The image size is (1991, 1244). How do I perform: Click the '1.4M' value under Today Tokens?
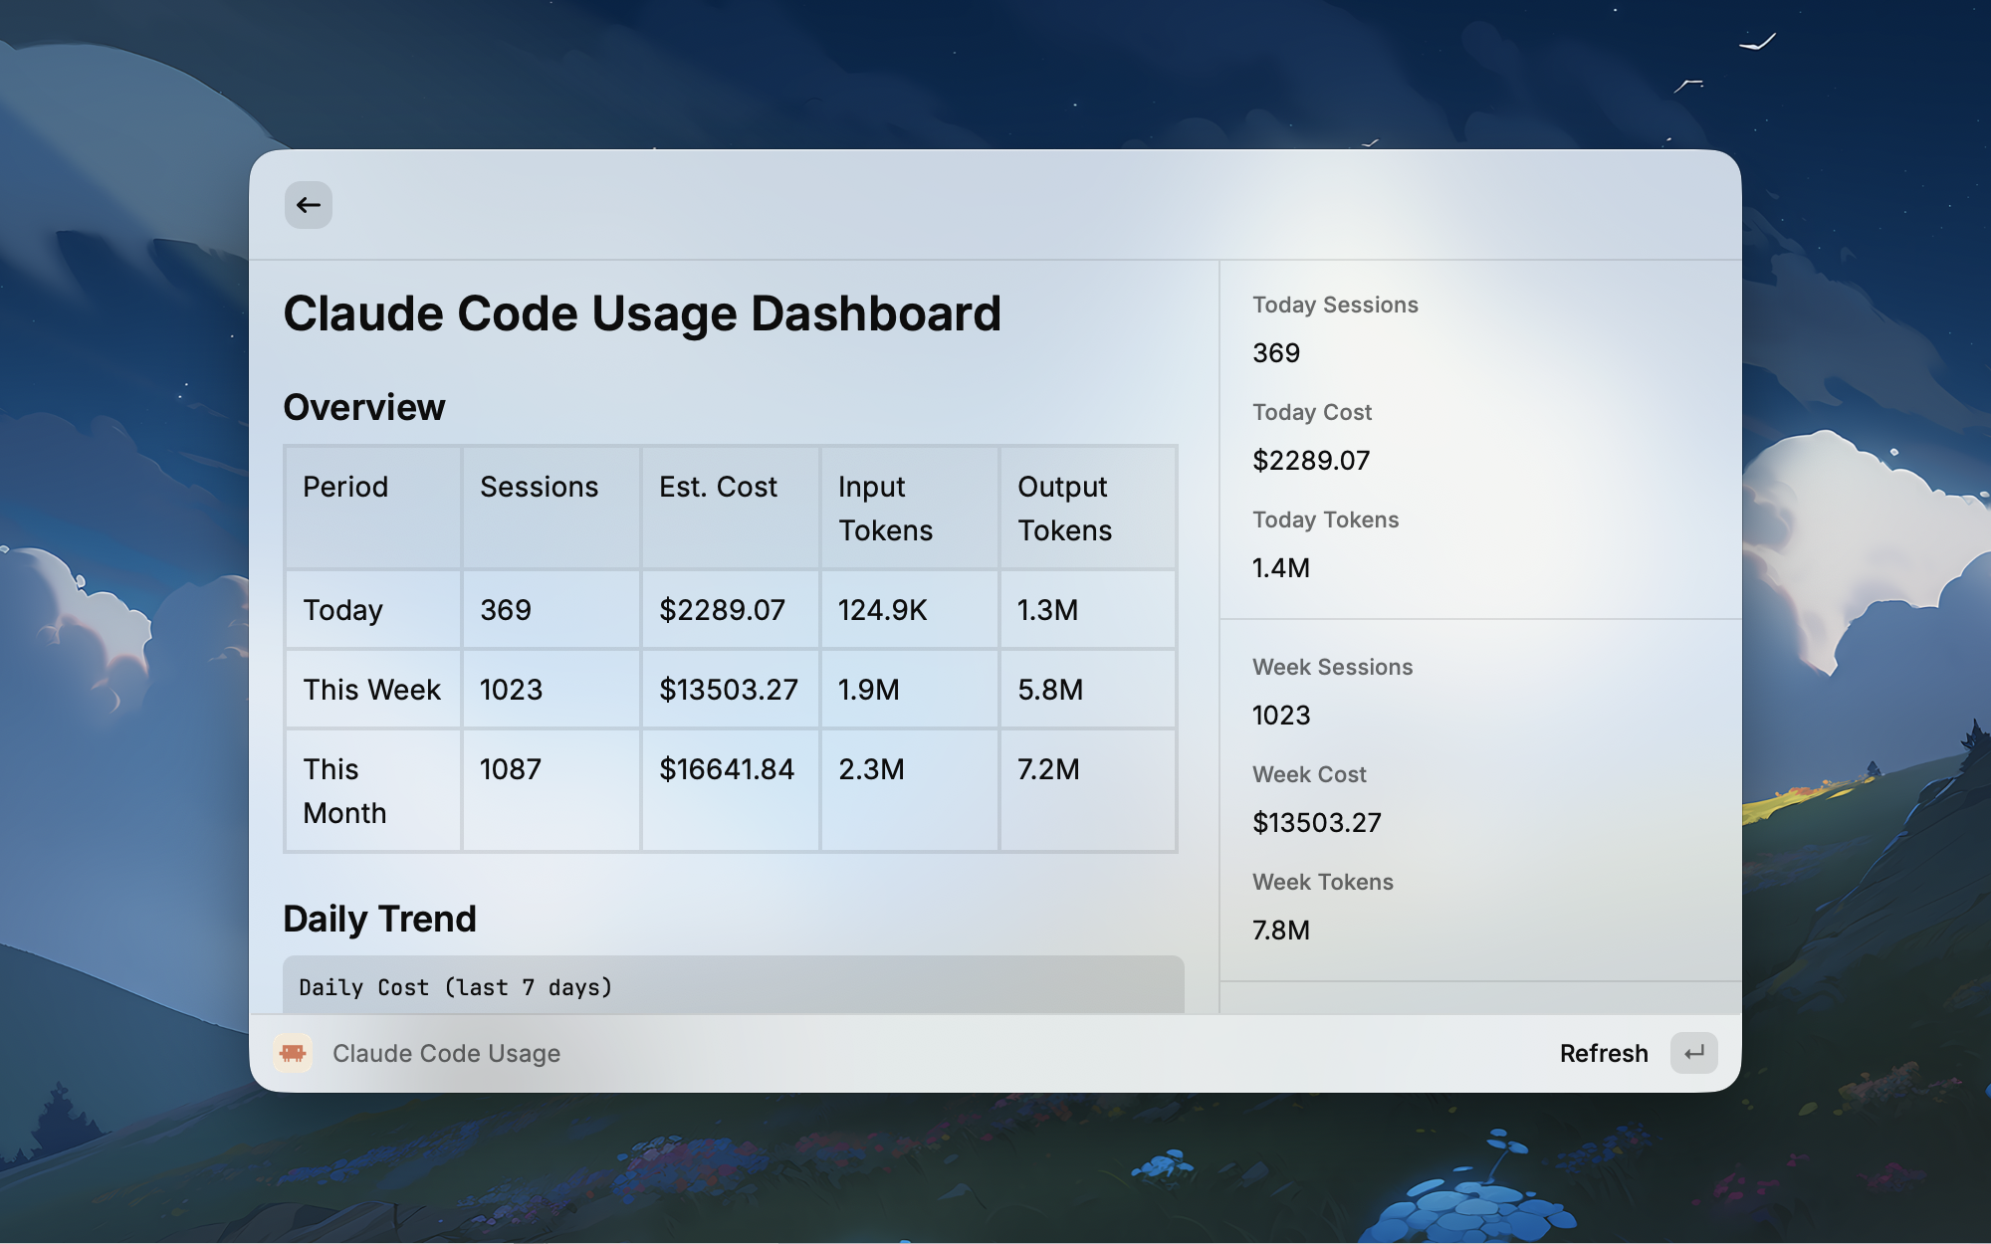click(1281, 568)
